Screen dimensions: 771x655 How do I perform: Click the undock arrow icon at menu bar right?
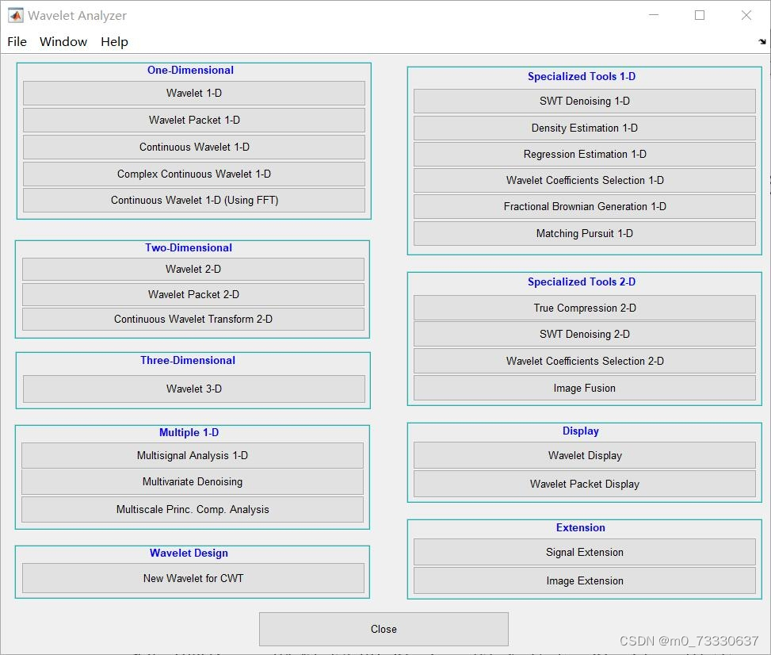[x=761, y=42]
